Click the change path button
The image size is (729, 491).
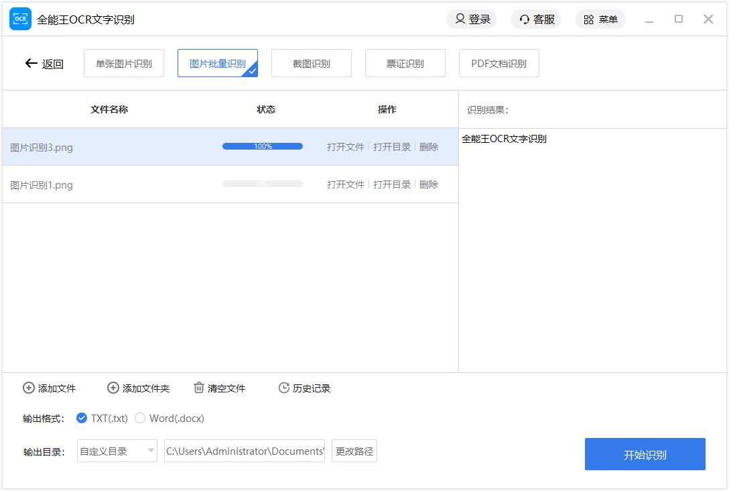pyautogui.click(x=354, y=451)
